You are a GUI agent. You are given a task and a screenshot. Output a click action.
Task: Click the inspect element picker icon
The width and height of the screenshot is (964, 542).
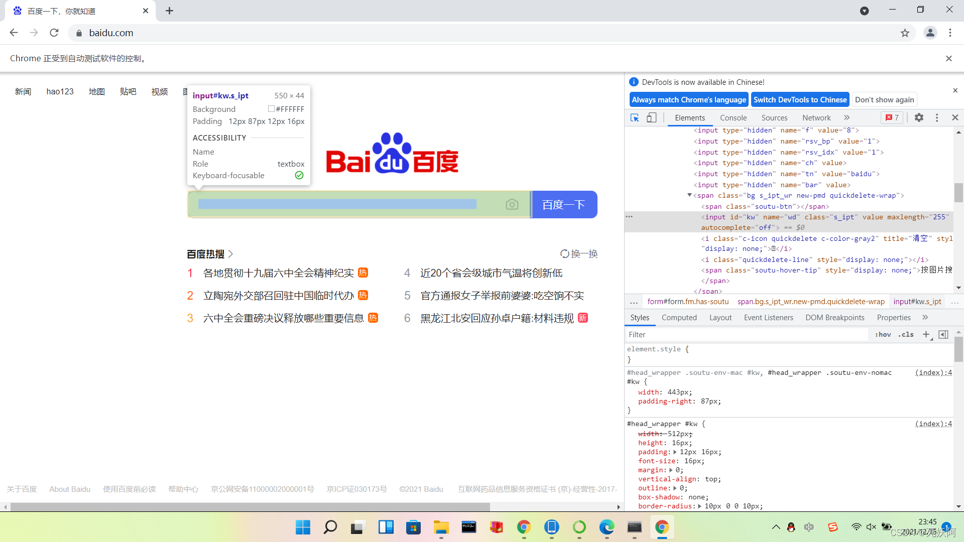pyautogui.click(x=635, y=117)
